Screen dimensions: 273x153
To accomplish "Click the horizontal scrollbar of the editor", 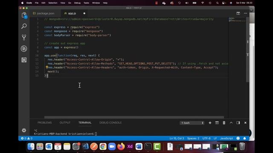I will (x=134, y=117).
